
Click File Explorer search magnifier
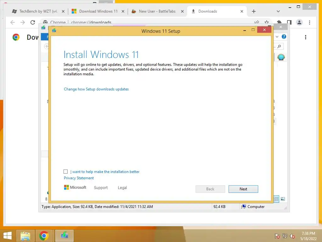(279, 47)
